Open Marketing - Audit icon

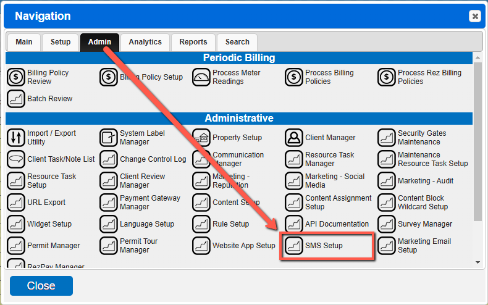[387, 181]
